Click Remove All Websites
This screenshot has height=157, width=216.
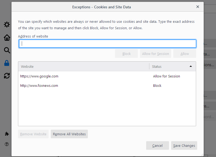69,134
